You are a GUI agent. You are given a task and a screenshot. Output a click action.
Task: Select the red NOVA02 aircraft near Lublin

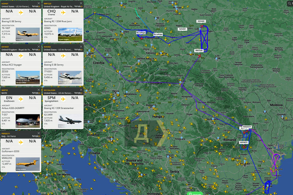(202, 26)
